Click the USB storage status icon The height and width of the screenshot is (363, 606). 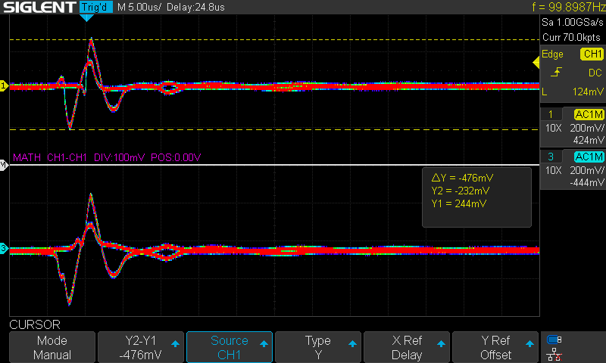point(554,340)
